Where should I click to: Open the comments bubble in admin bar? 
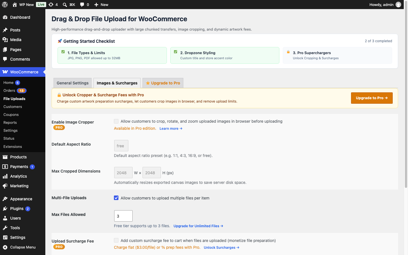coord(82,5)
